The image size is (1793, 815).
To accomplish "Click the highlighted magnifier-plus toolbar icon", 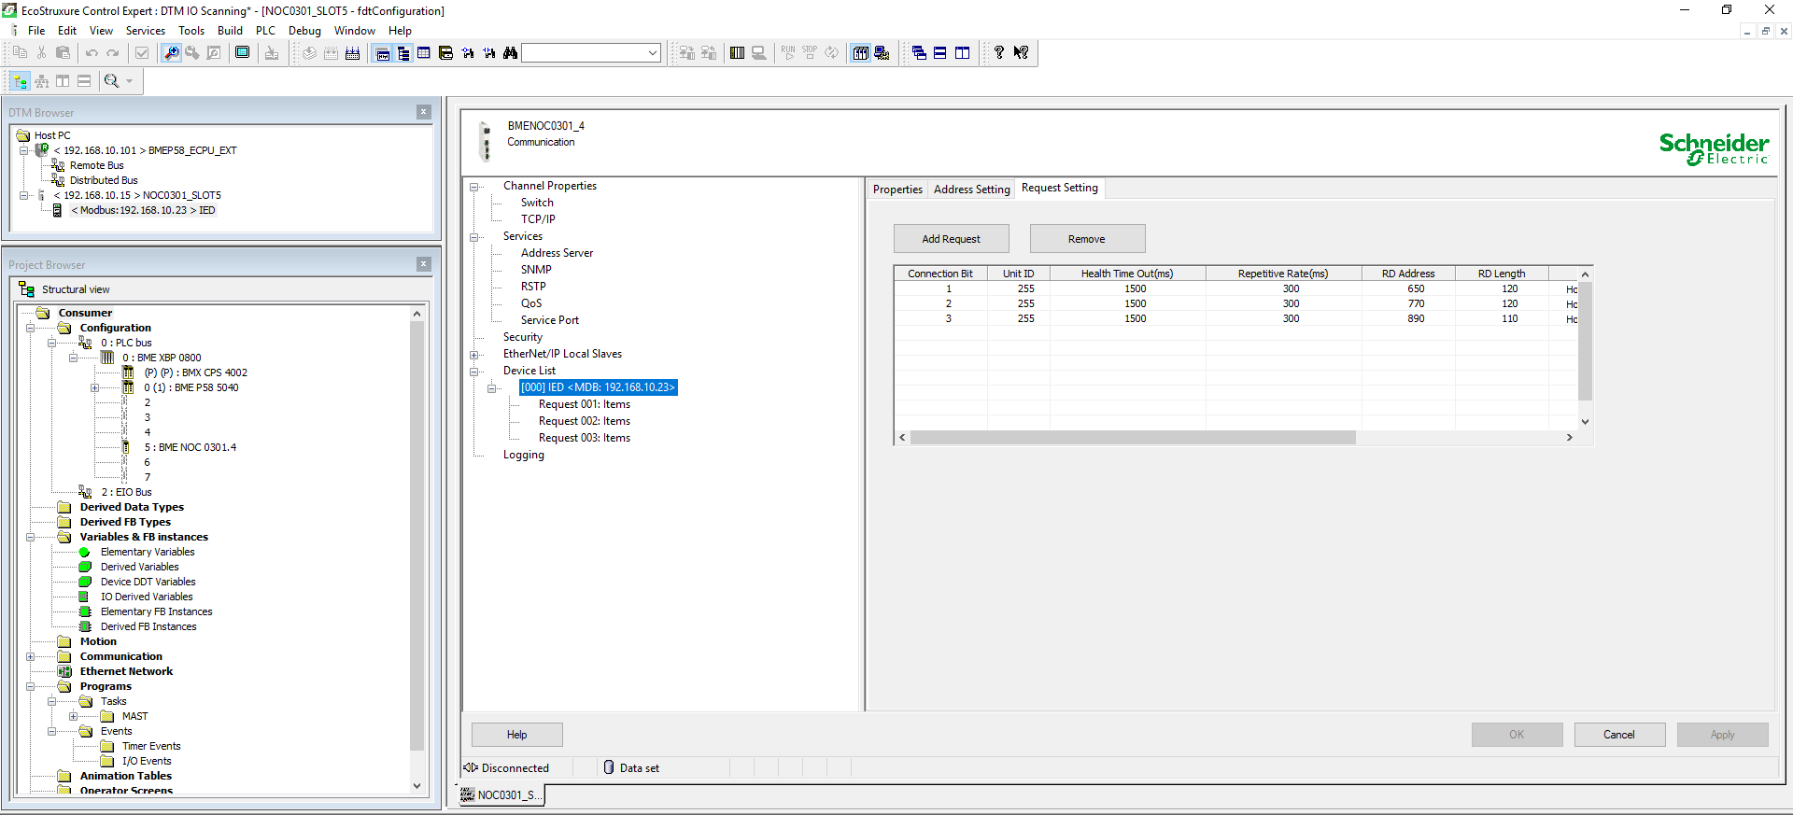I will [x=171, y=53].
